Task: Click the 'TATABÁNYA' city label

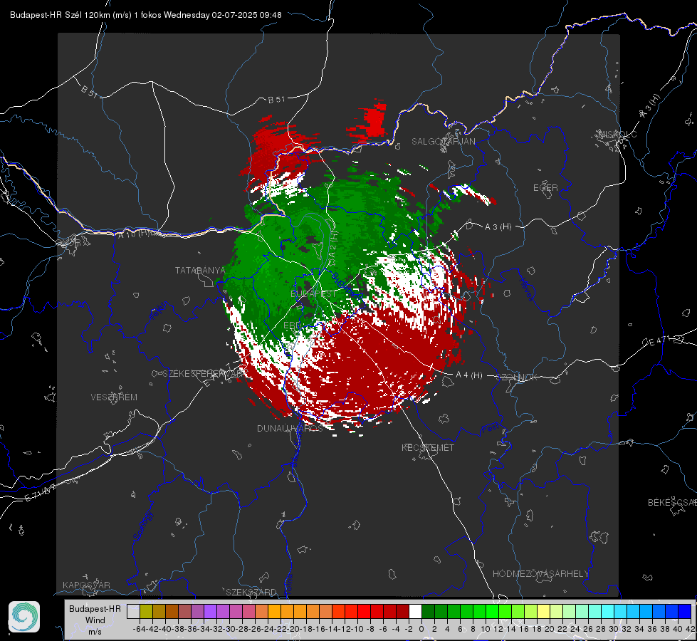Action: 200,270
